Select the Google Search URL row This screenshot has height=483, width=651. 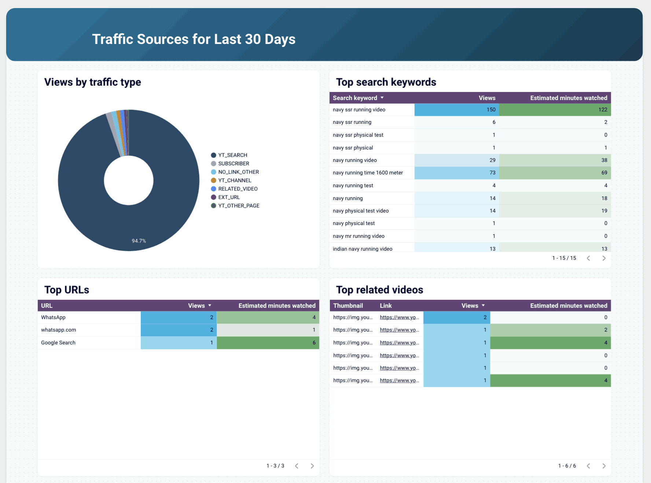pos(58,343)
